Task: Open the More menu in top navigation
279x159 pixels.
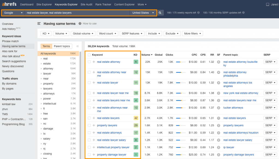Action: click(142, 4)
